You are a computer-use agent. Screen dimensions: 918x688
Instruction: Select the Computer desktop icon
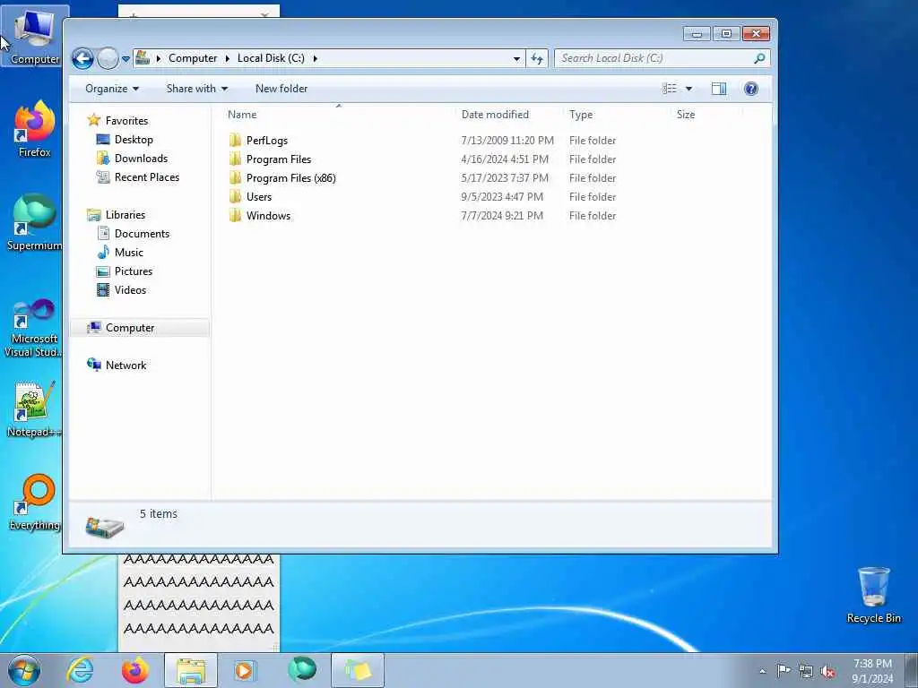(x=35, y=36)
